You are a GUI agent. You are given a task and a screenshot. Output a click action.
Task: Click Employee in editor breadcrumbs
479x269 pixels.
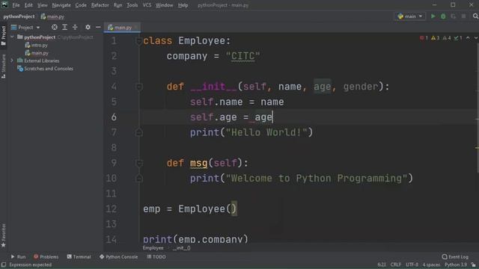pos(153,248)
